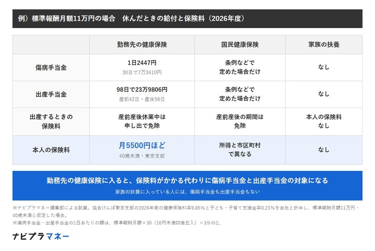
Task: Select the gray 30日で7万3410円 note
Action: pos(142,73)
